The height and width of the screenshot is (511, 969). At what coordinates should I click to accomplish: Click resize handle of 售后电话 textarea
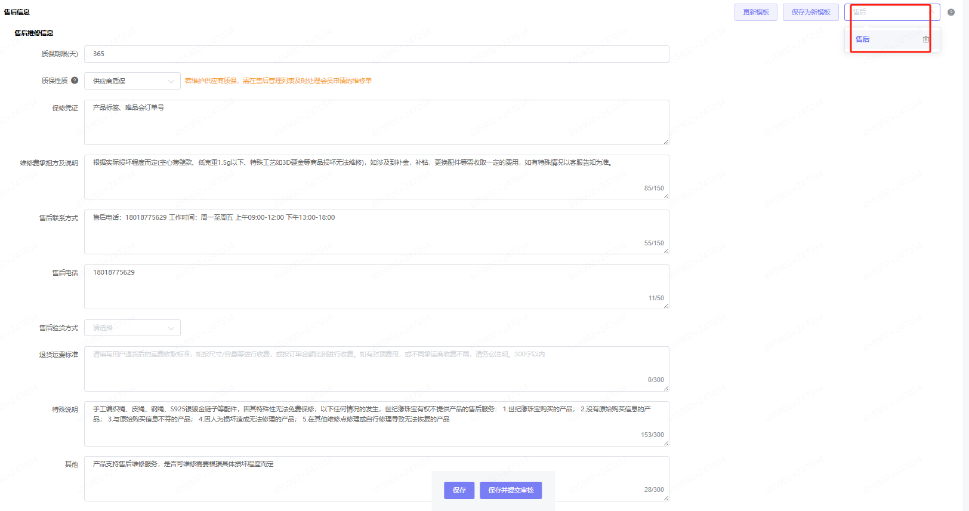pos(666,306)
